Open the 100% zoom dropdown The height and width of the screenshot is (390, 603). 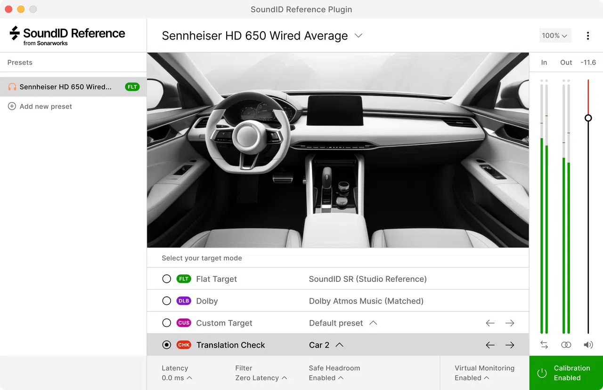[554, 36]
